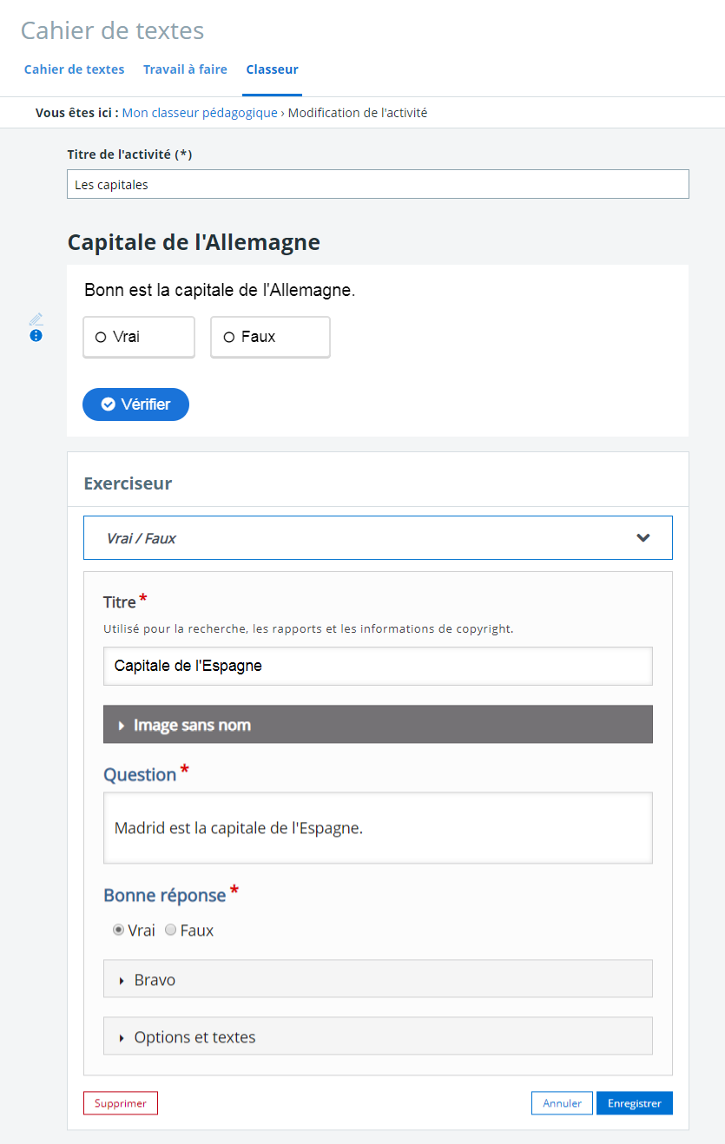Expand the Image sans nom section
This screenshot has height=1144, width=725.
pyautogui.click(x=378, y=725)
